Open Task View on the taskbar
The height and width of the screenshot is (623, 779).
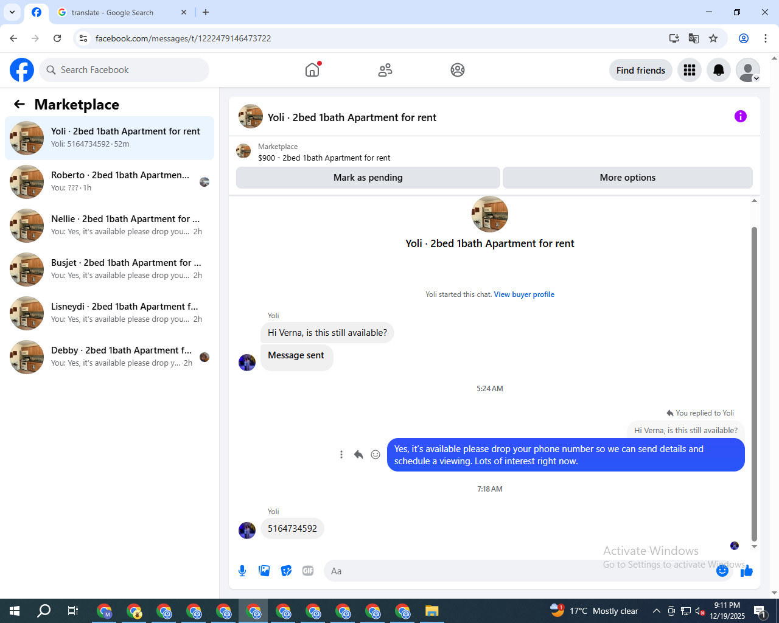72,611
